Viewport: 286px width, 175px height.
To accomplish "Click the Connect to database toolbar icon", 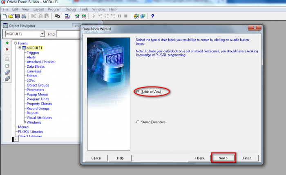I will pyautogui.click(x=57, y=16).
